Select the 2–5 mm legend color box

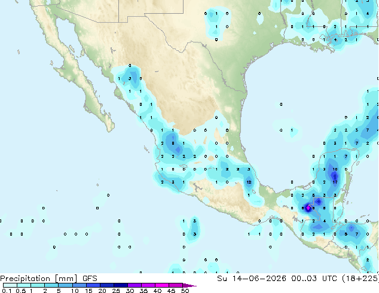click(51, 285)
